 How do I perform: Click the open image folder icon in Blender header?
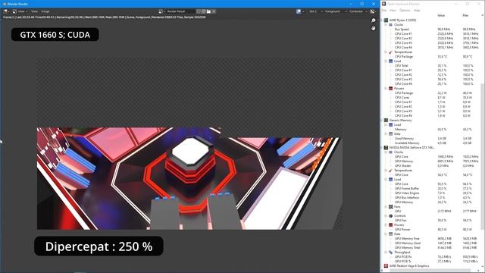[x=209, y=11]
